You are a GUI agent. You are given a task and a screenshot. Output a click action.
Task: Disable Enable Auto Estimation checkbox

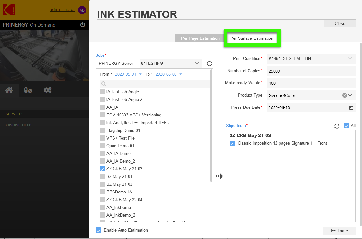tap(99, 230)
